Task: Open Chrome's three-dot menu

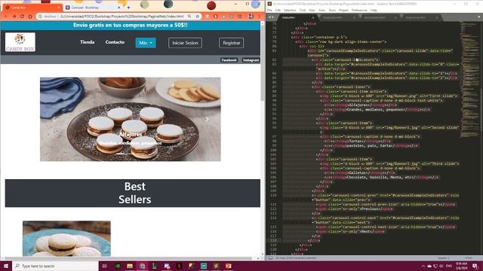Action: tap(259, 17)
